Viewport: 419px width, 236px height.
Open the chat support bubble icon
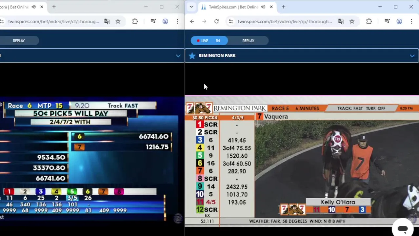click(x=403, y=229)
